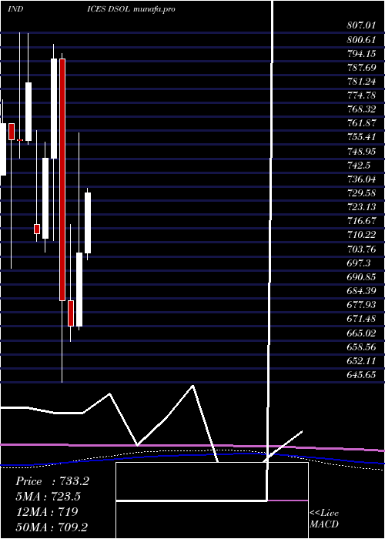This screenshot has height=539, width=385.
Task: Click the 684.39 price level label
Action: click(x=361, y=291)
